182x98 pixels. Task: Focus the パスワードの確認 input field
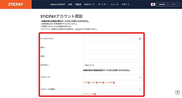tap(112, 89)
